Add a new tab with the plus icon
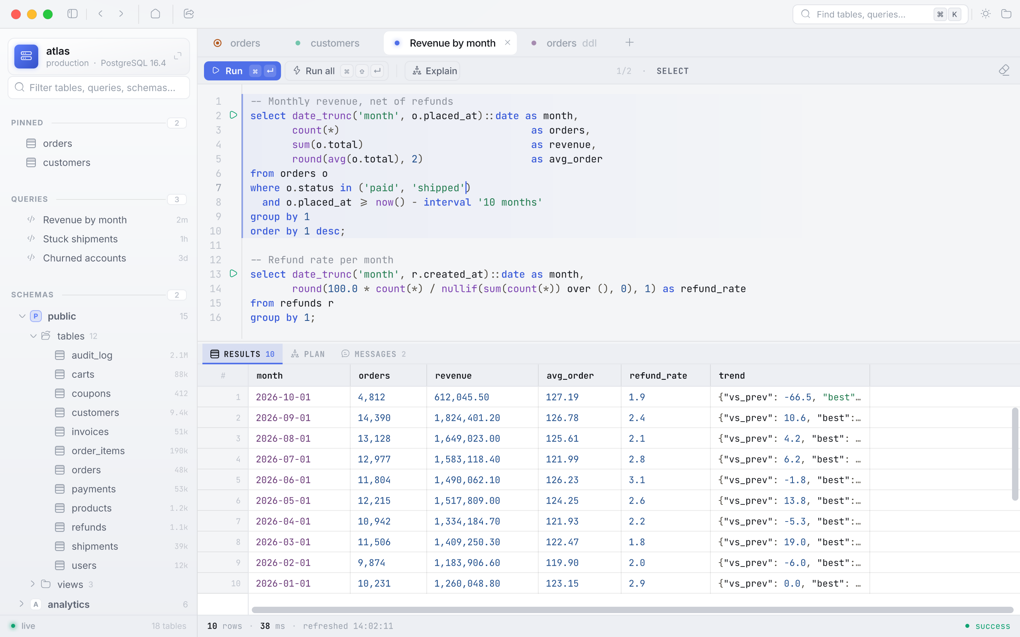This screenshot has width=1020, height=637. pyautogui.click(x=629, y=43)
